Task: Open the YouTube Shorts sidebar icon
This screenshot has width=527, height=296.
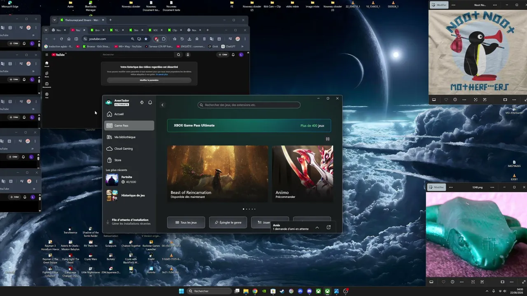Action: [x=47, y=74]
